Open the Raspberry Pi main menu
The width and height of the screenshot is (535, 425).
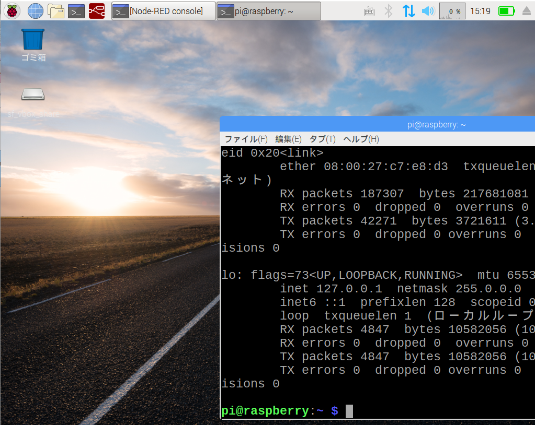(x=12, y=10)
